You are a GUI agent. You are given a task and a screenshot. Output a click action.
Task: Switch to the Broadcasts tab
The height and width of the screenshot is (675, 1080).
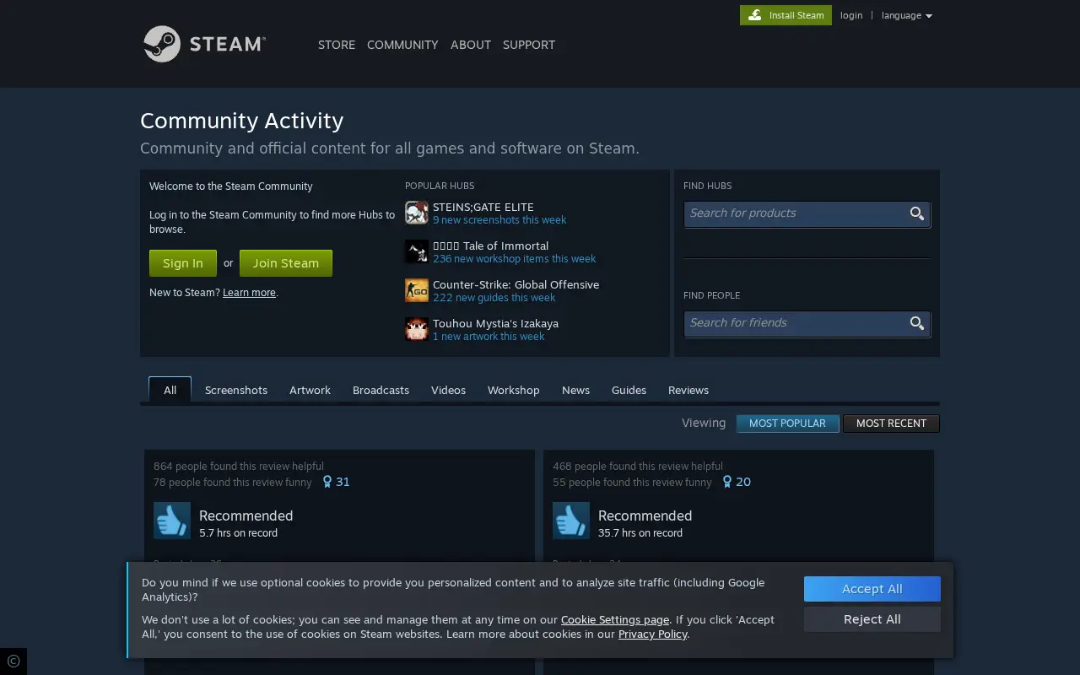tap(381, 390)
